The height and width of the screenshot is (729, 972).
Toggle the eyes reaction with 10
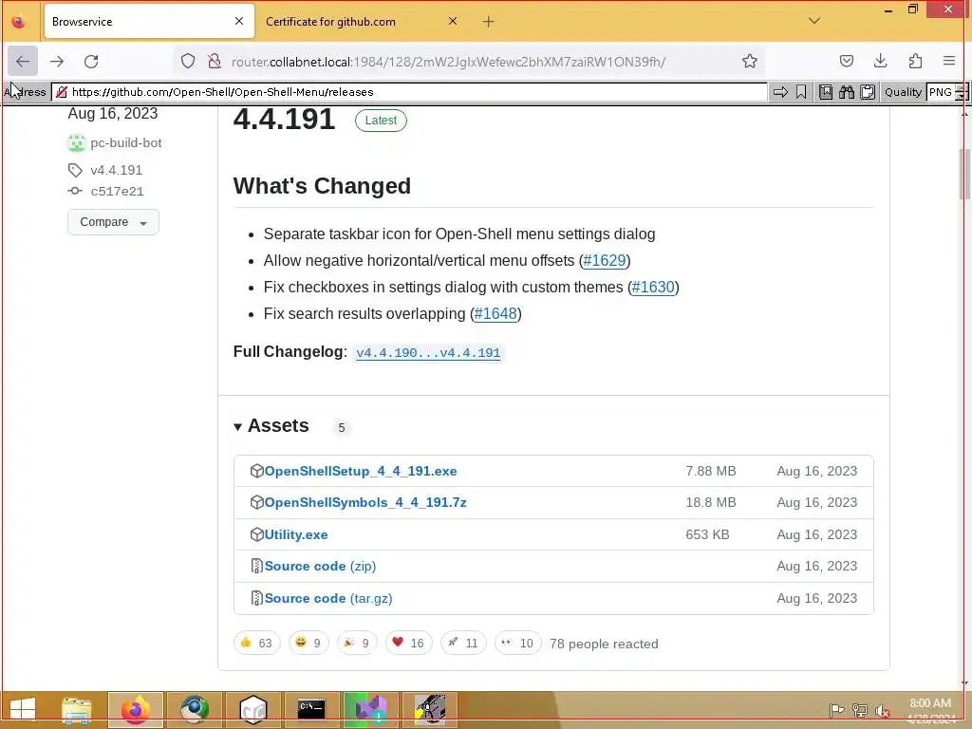(517, 643)
